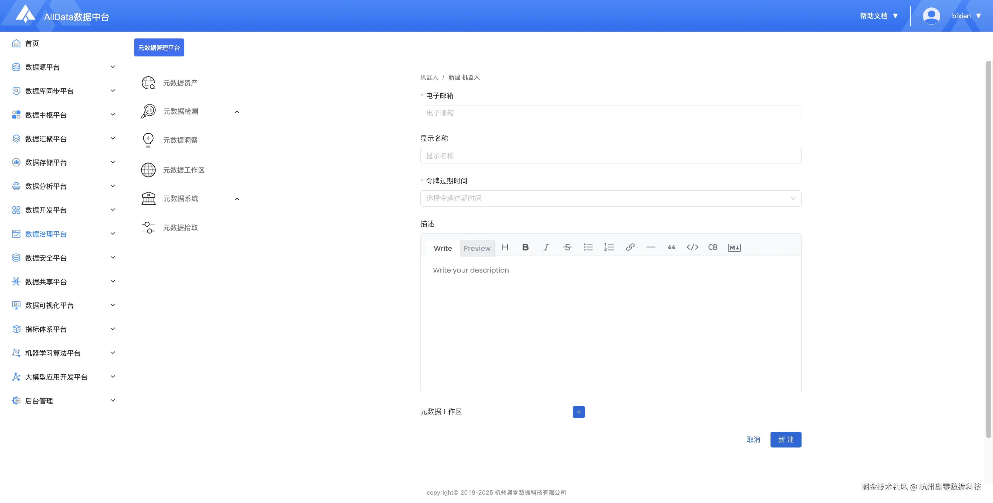
Task: Insert a link using editor toolbar
Action: (630, 247)
